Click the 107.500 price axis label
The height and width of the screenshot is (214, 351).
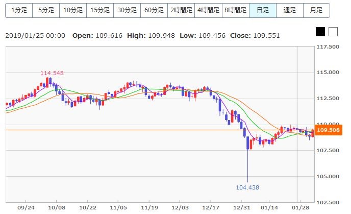(x=328, y=150)
